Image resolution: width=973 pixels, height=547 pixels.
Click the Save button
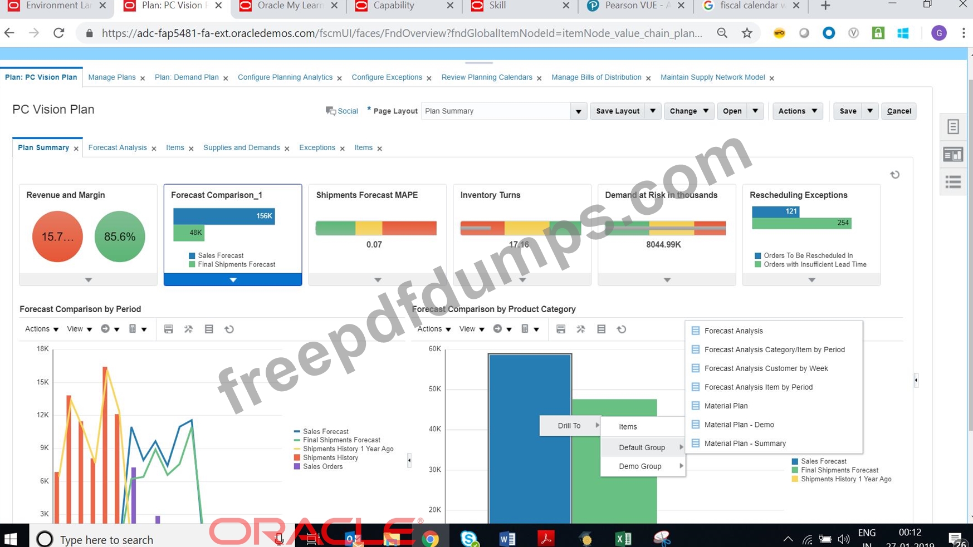[848, 111]
